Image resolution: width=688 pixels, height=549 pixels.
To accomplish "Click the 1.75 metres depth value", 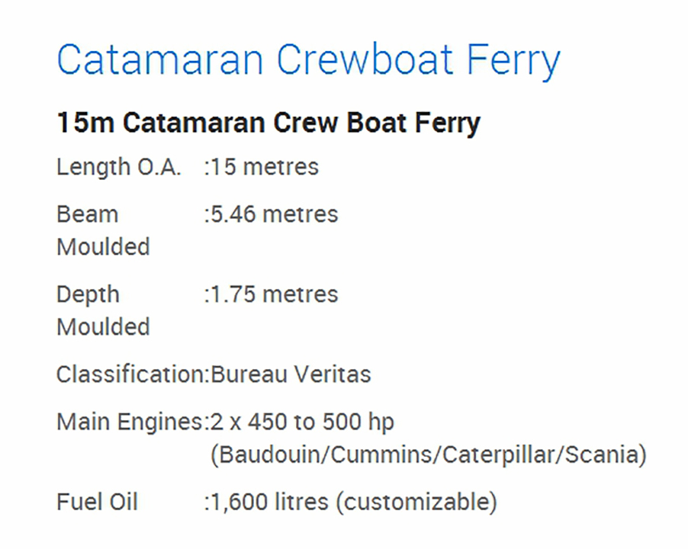I will tap(274, 294).
